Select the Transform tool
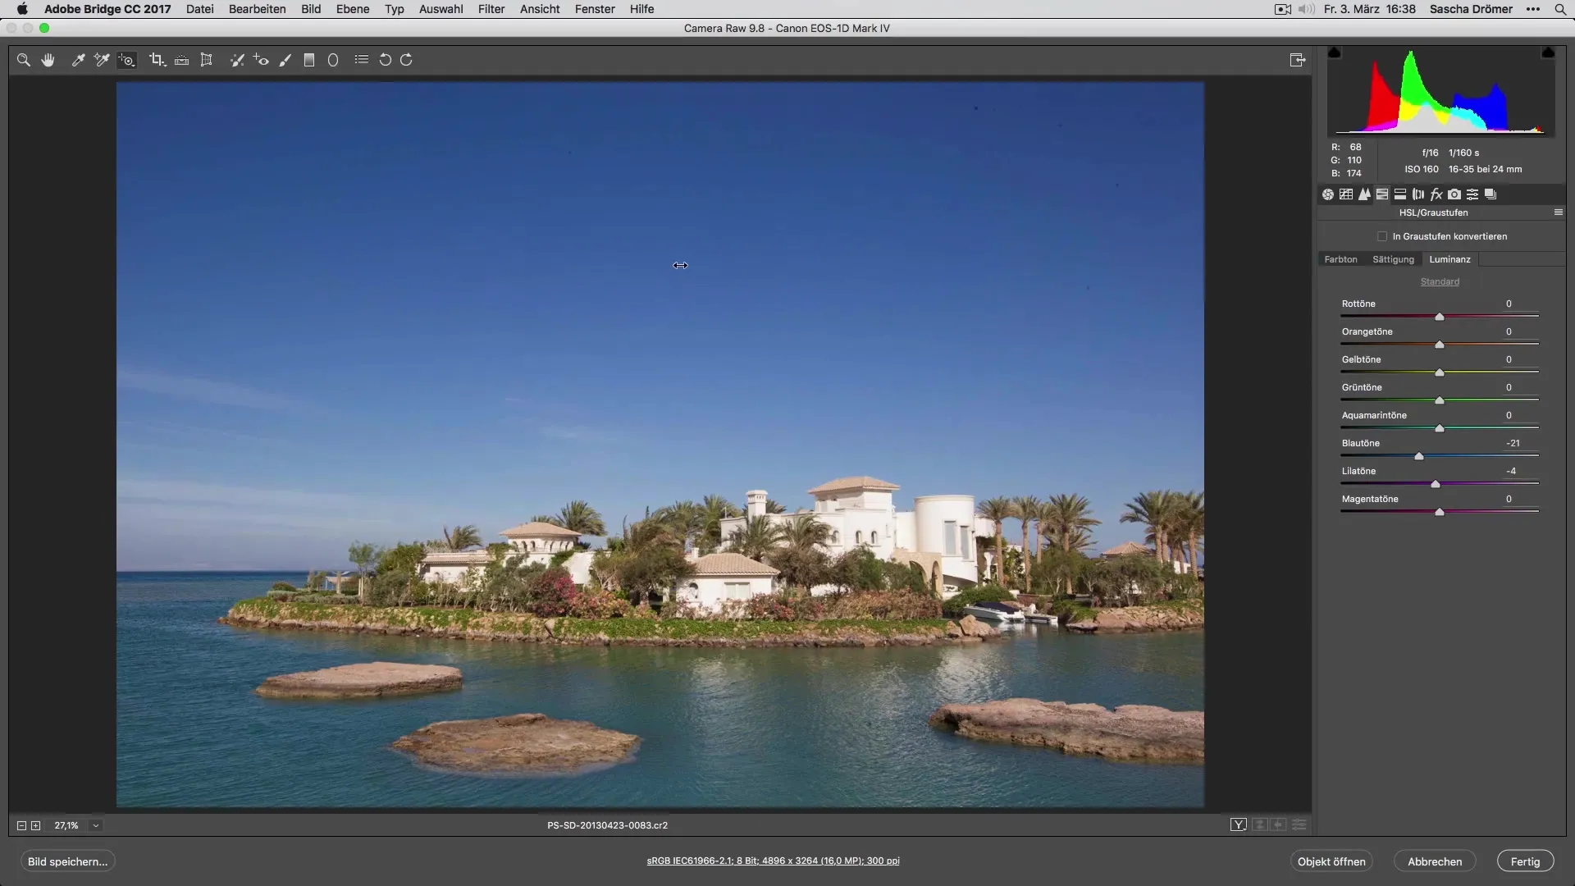 tap(207, 60)
